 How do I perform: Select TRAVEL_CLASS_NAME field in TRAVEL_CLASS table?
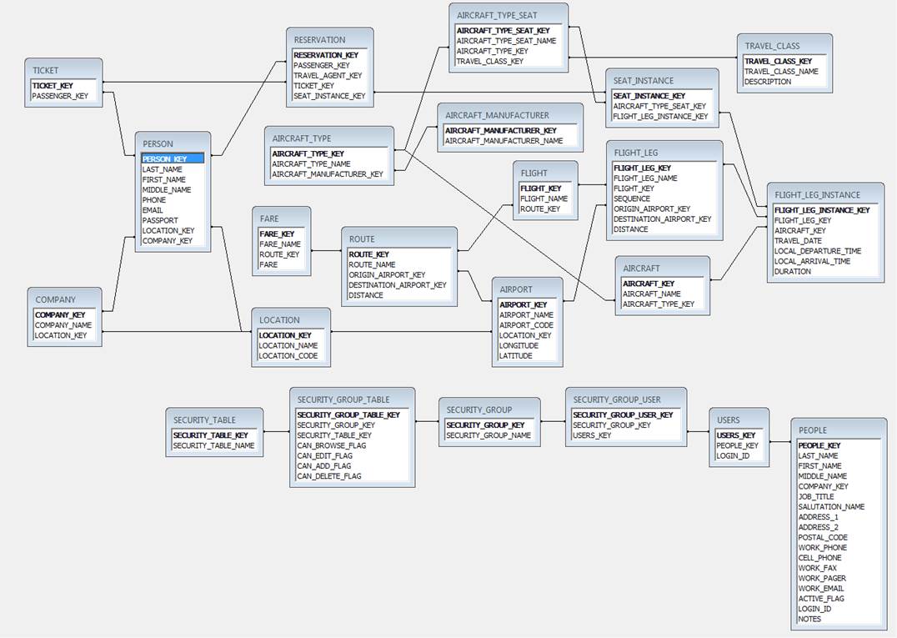tap(781, 72)
